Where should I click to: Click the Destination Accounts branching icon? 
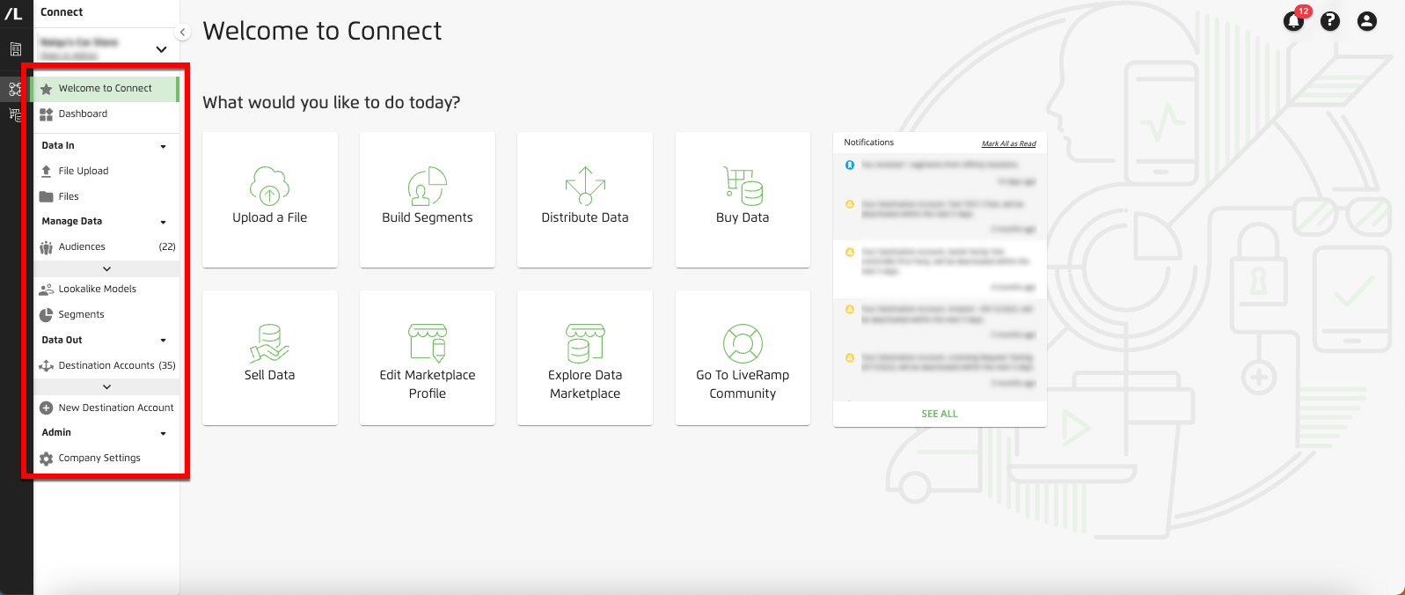[x=47, y=366]
